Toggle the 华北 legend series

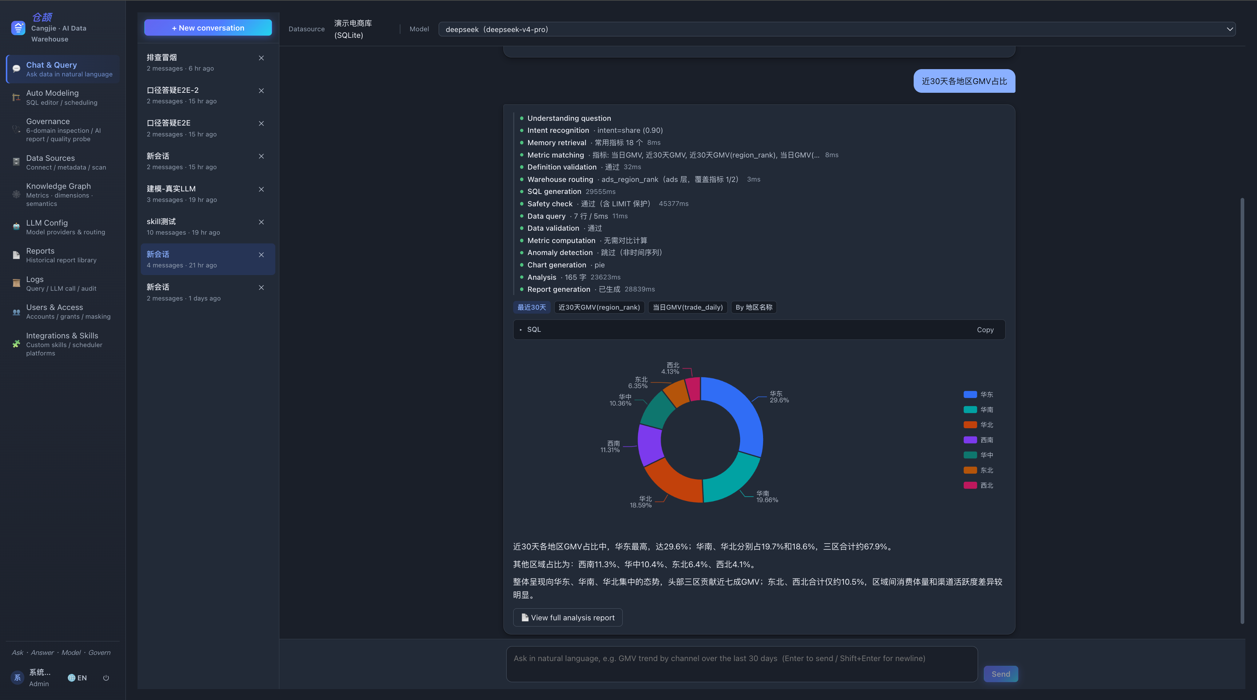click(x=978, y=425)
